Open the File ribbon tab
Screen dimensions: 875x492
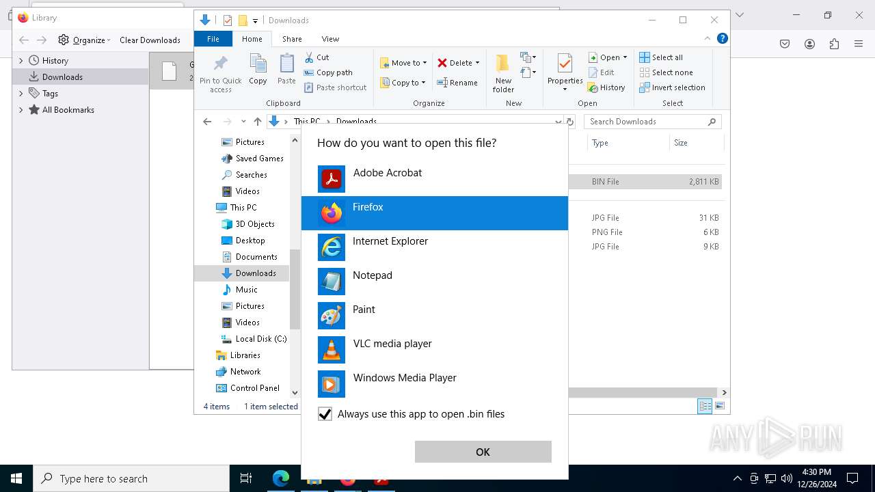pyautogui.click(x=213, y=39)
